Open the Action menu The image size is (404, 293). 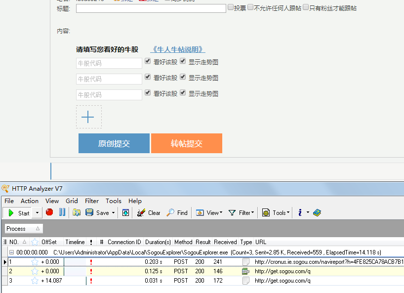pos(29,201)
